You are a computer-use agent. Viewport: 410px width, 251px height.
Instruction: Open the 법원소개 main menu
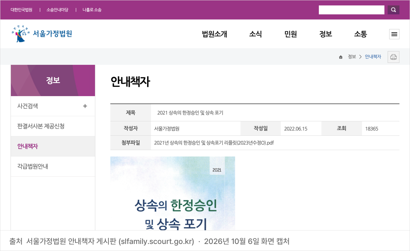(x=215, y=34)
